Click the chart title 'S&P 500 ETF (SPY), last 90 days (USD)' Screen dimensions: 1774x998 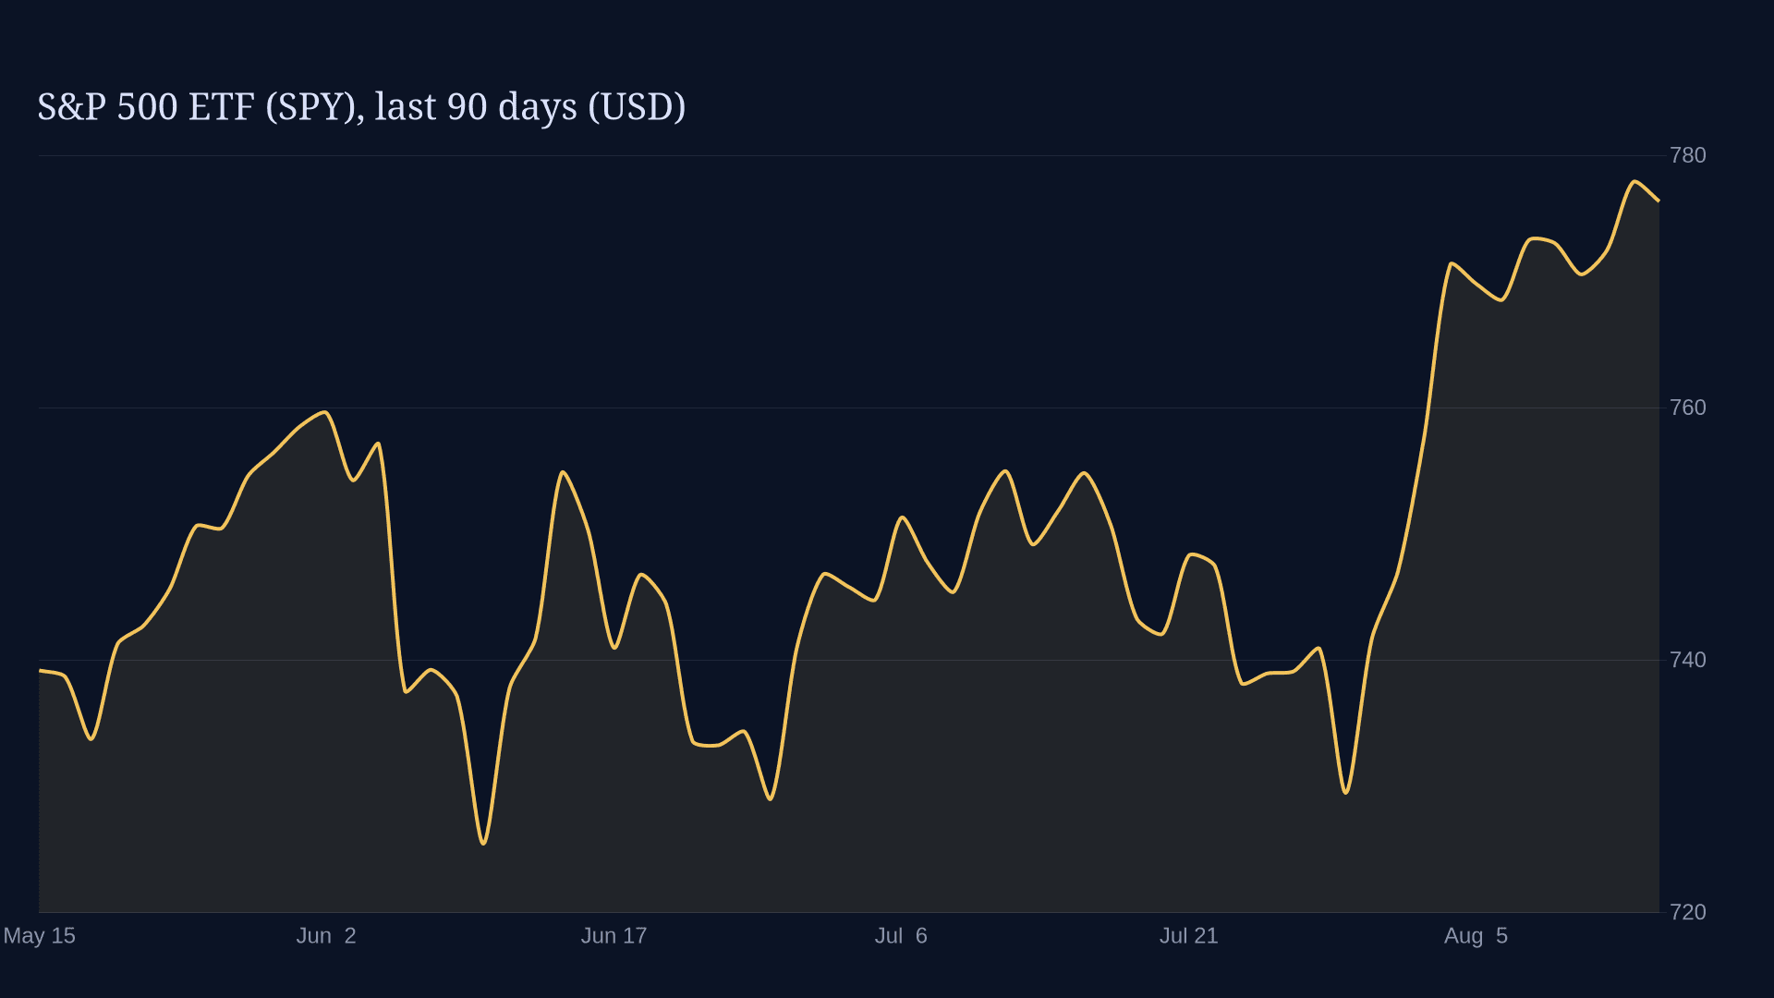point(361,107)
